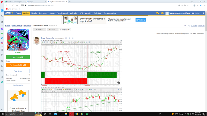
Task: Open the CodeBase menu item
Action: tap(98, 13)
